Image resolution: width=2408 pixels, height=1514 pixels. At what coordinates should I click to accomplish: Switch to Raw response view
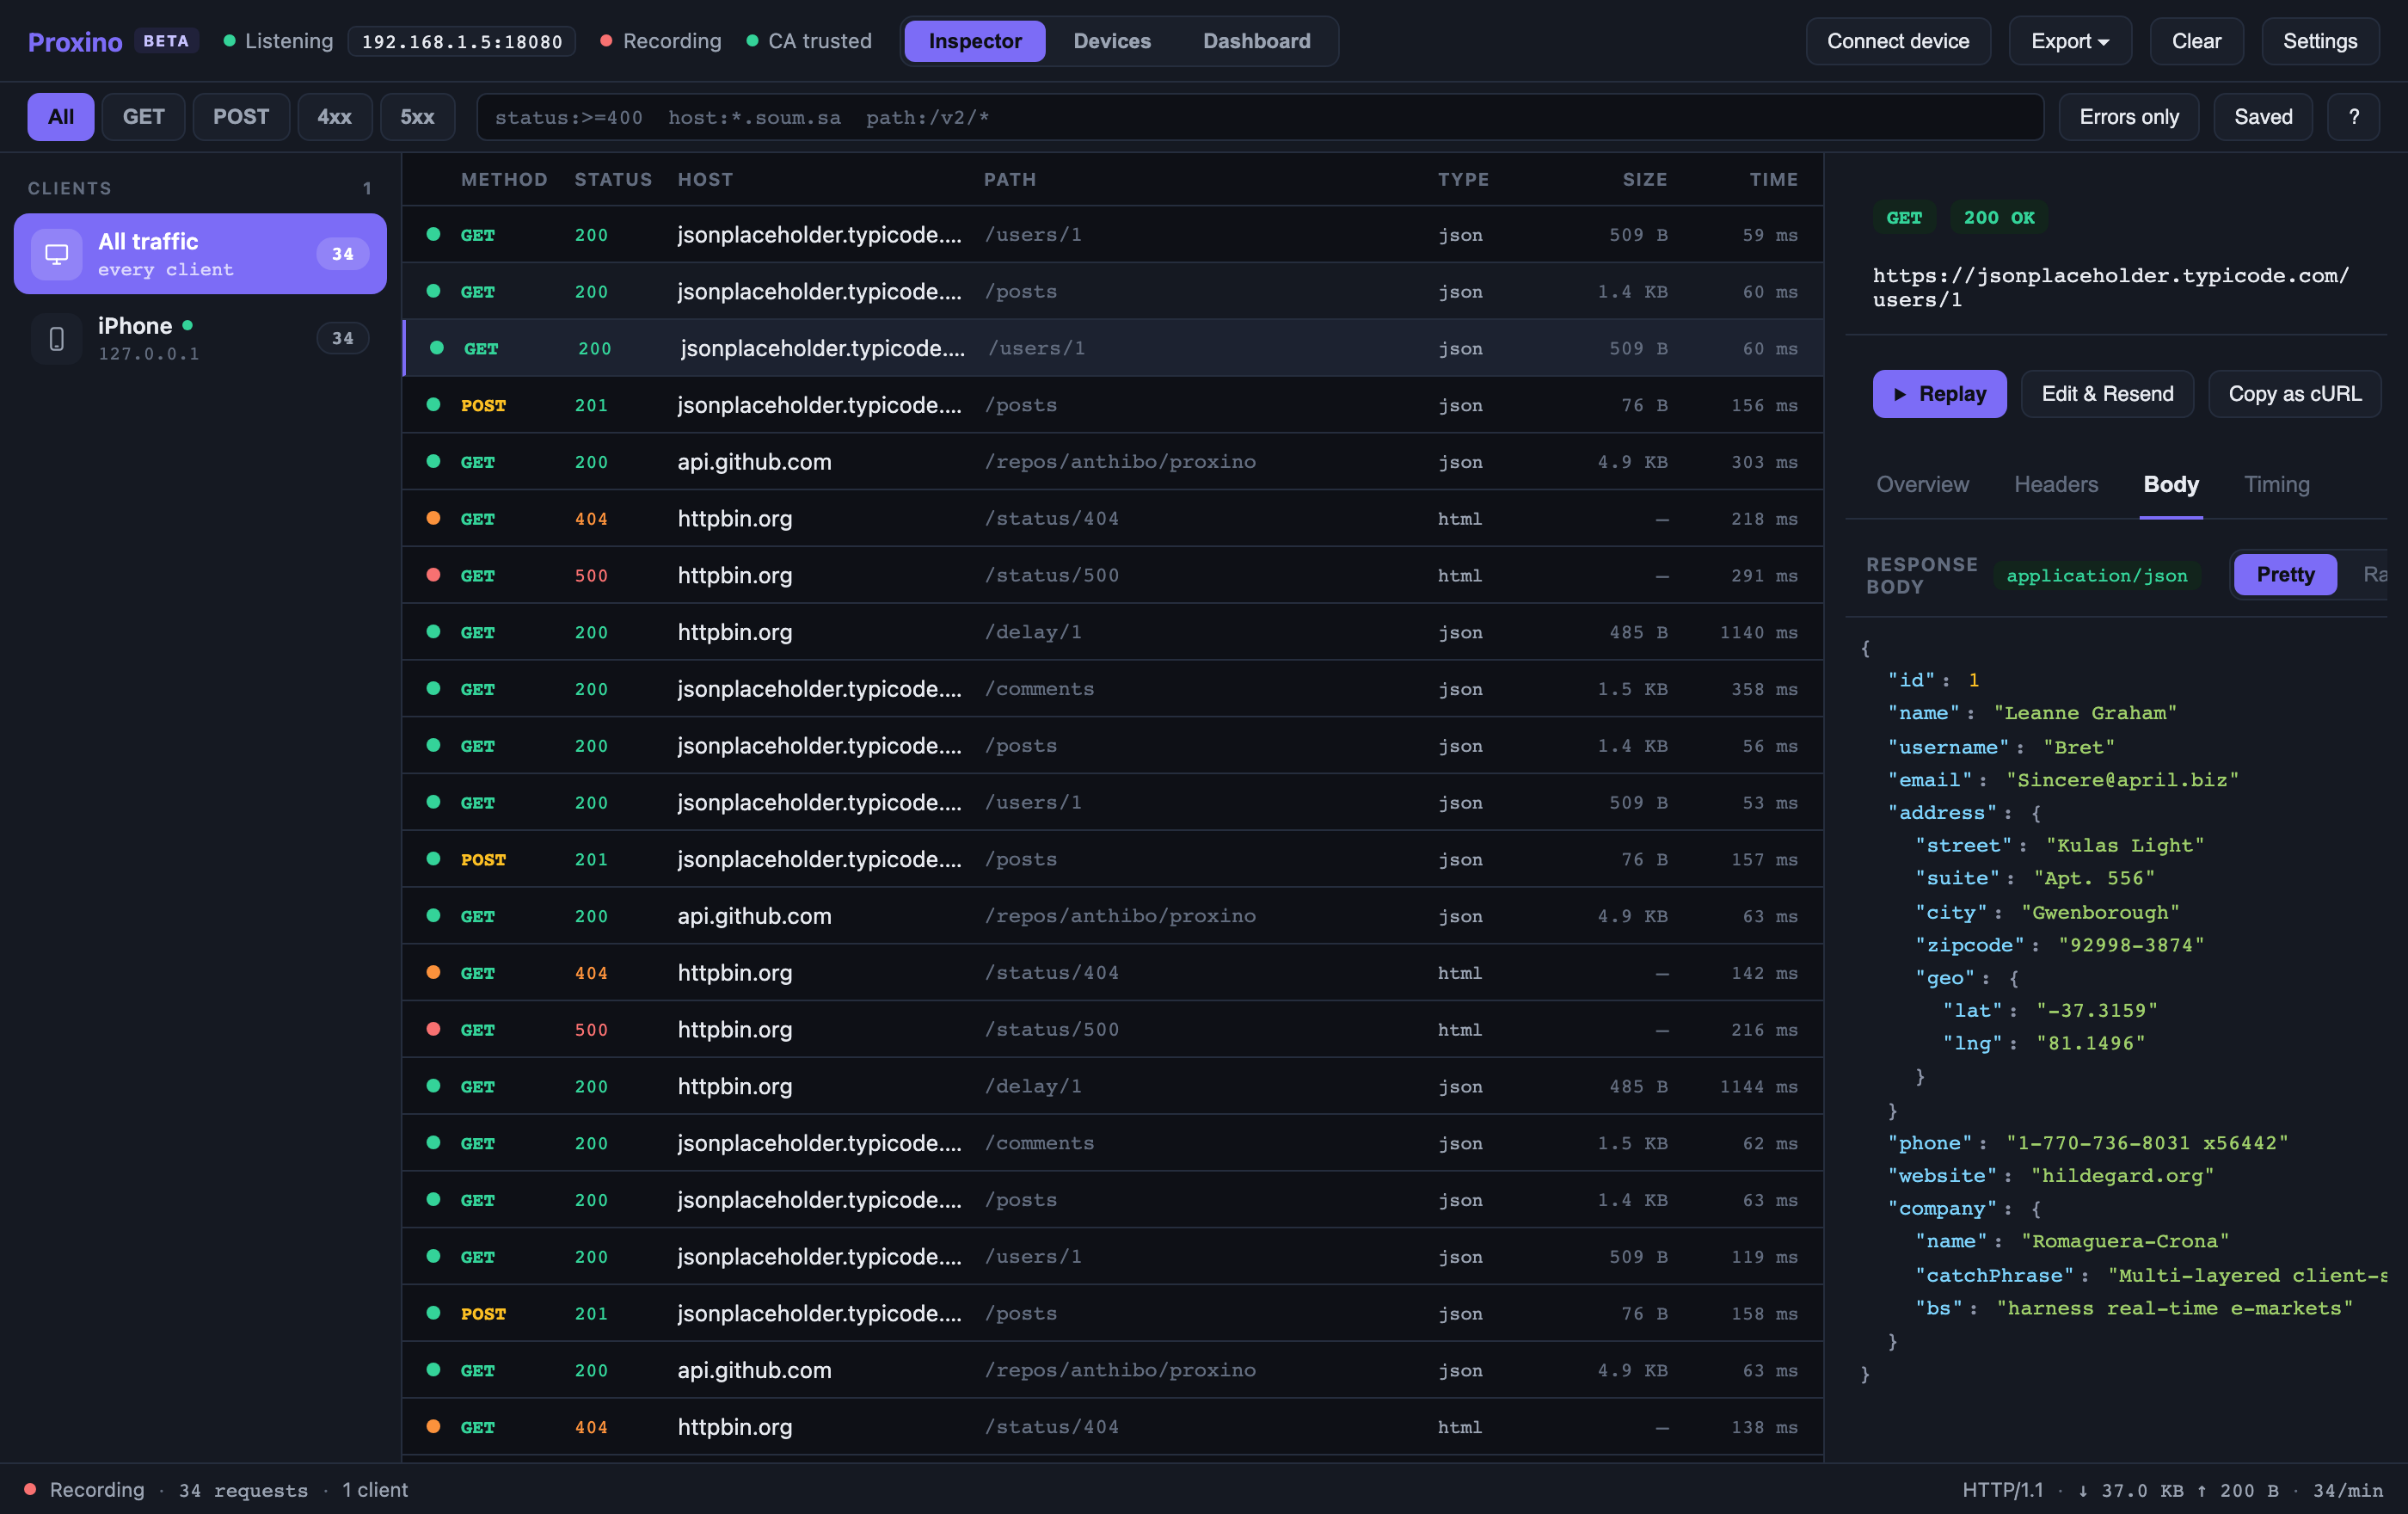tap(2374, 574)
